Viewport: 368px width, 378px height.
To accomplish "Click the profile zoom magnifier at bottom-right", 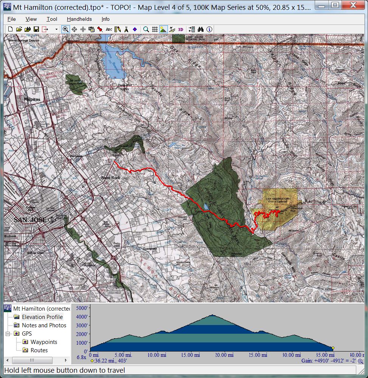I will point(360,361).
